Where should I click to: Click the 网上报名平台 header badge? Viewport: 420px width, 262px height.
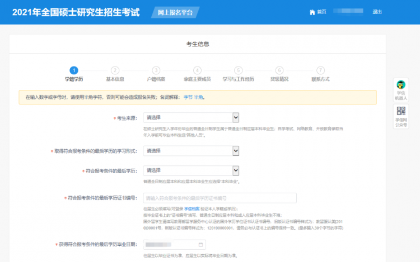tap(175, 12)
